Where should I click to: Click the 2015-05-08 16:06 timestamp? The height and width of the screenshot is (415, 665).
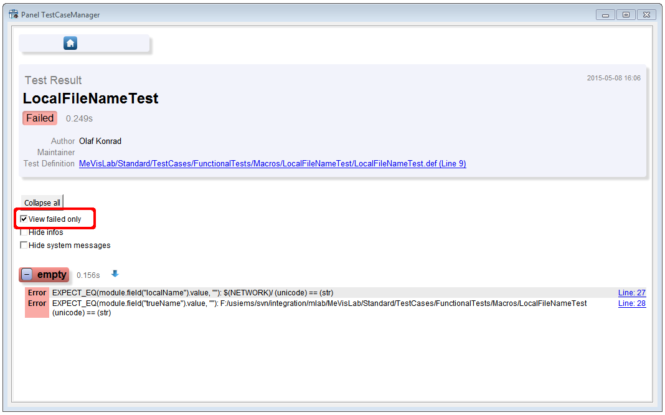coord(613,79)
